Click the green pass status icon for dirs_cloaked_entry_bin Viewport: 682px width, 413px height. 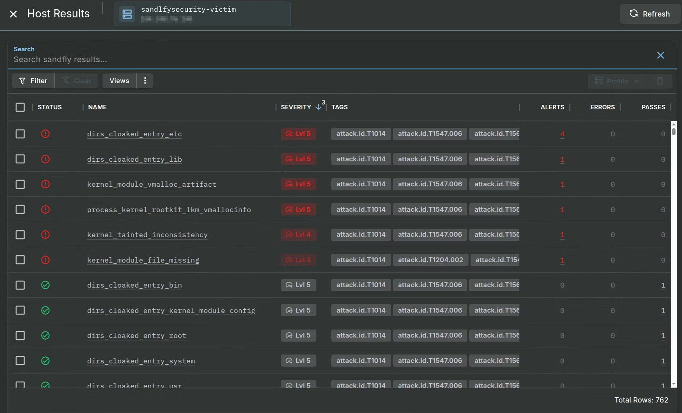(45, 285)
